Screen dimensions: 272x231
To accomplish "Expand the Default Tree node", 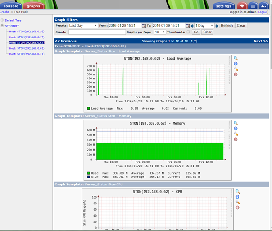I will tap(2, 20).
